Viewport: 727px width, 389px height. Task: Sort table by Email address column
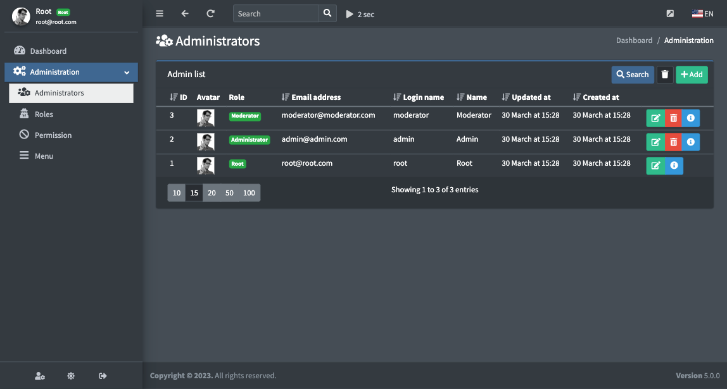pos(311,97)
